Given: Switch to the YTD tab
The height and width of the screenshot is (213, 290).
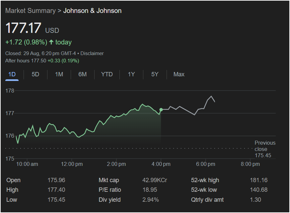Looking at the screenshot, I should (x=107, y=74).
